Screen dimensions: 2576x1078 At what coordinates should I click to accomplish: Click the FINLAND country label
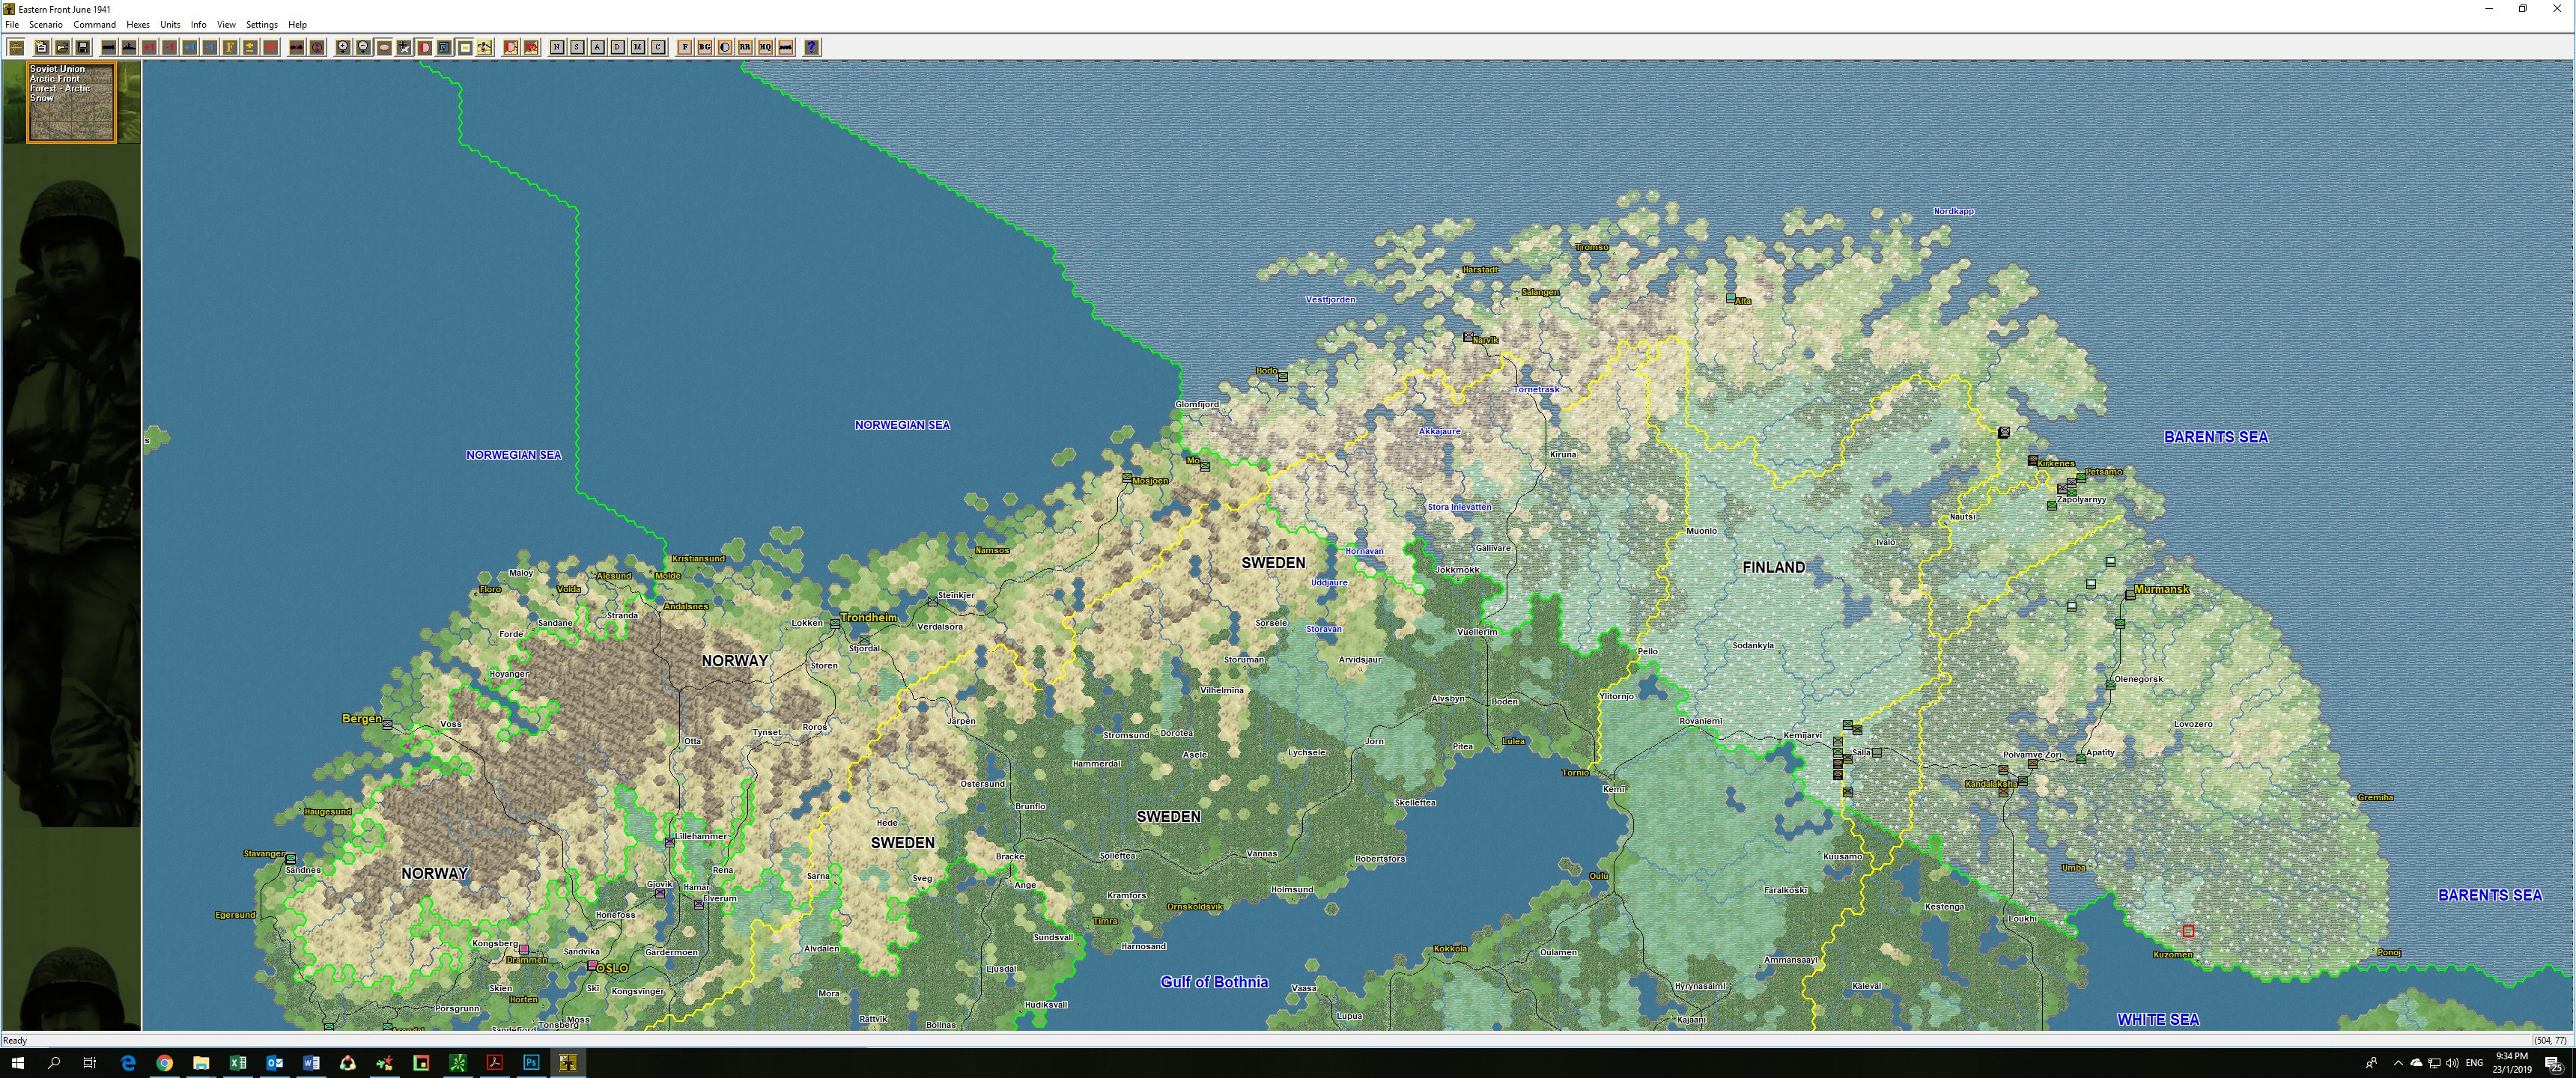[1774, 567]
